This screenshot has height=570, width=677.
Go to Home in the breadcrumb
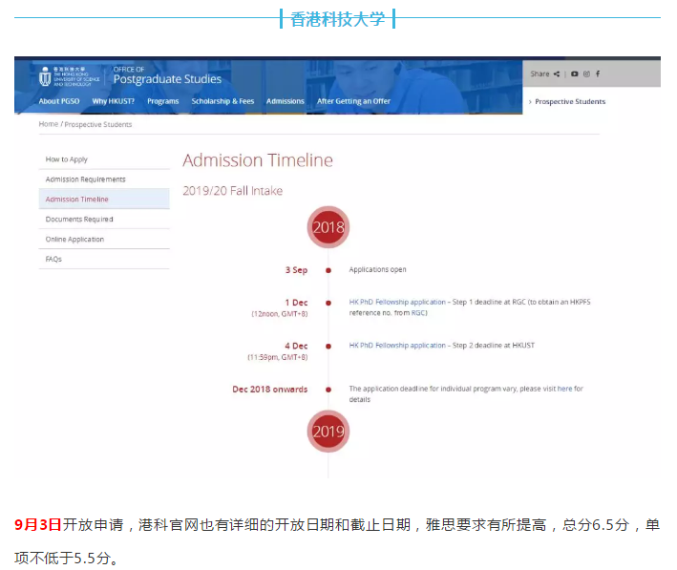[x=49, y=124]
